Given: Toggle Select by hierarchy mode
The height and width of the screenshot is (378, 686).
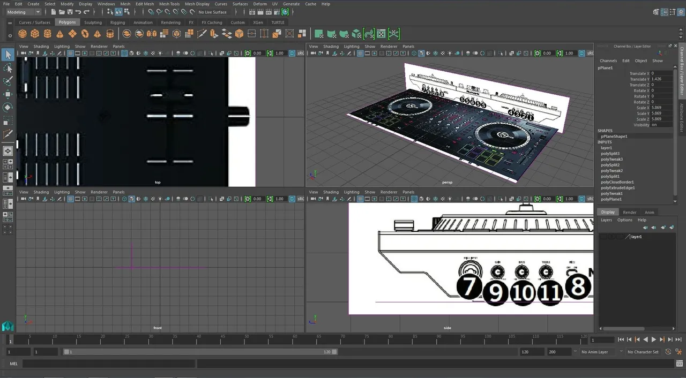Looking at the screenshot, I should [110, 12].
